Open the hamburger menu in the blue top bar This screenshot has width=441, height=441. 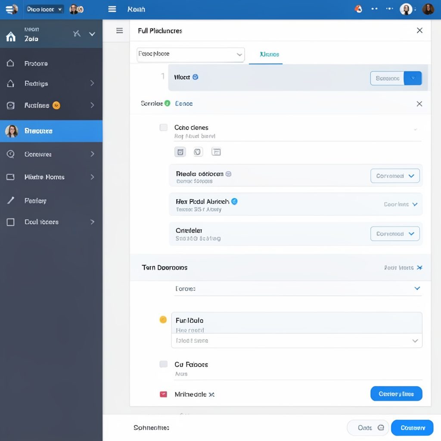point(112,9)
